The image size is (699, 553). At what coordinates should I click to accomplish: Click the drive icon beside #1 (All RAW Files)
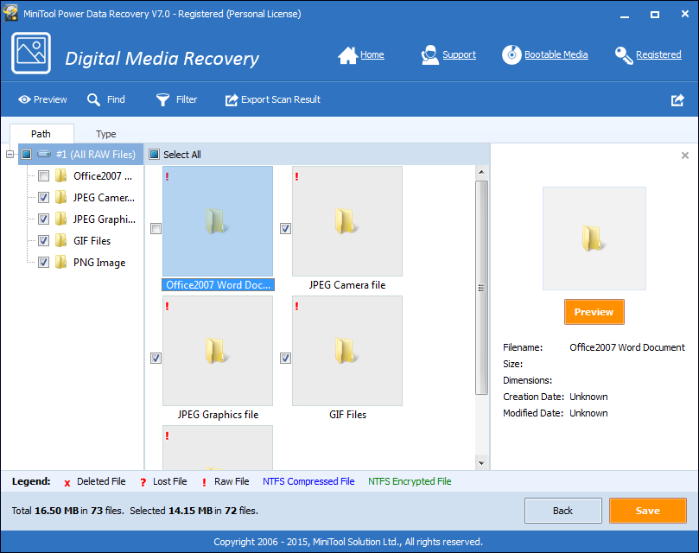tap(44, 154)
